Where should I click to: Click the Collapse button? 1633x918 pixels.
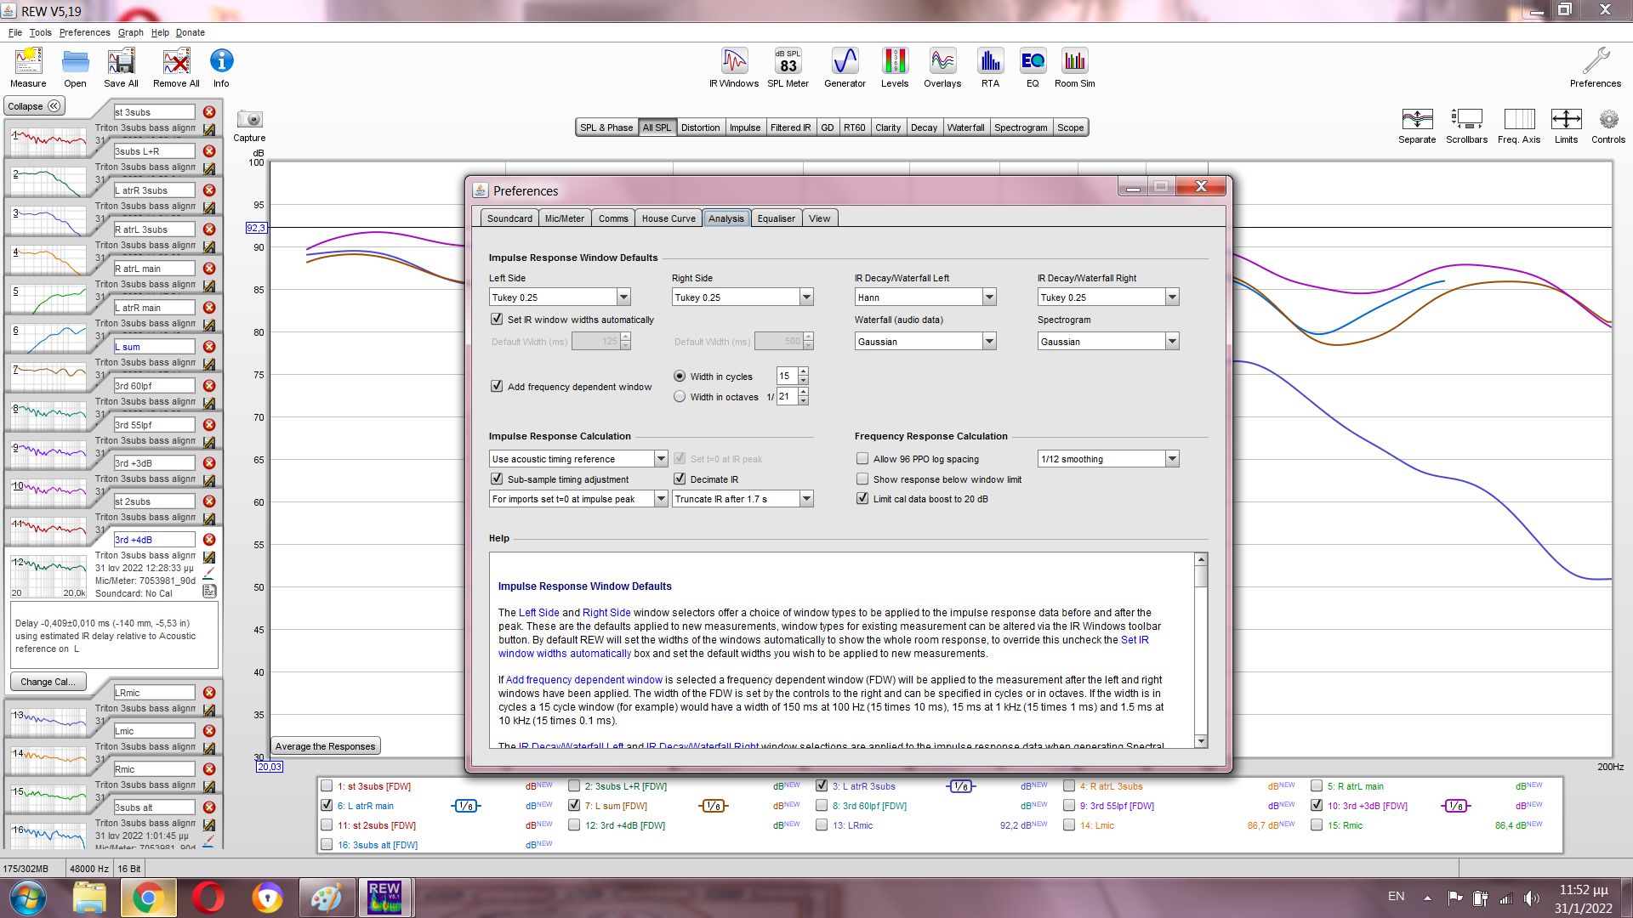[x=34, y=106]
